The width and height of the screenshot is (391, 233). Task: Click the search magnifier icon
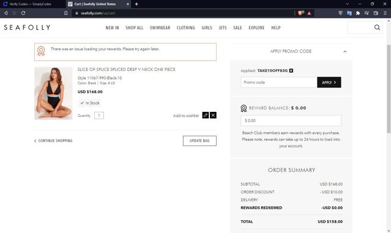tap(377, 28)
